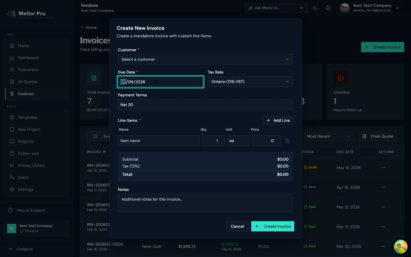The width and height of the screenshot is (411, 257).
Task: Click the dark mode moon icon
Action: [315, 8]
